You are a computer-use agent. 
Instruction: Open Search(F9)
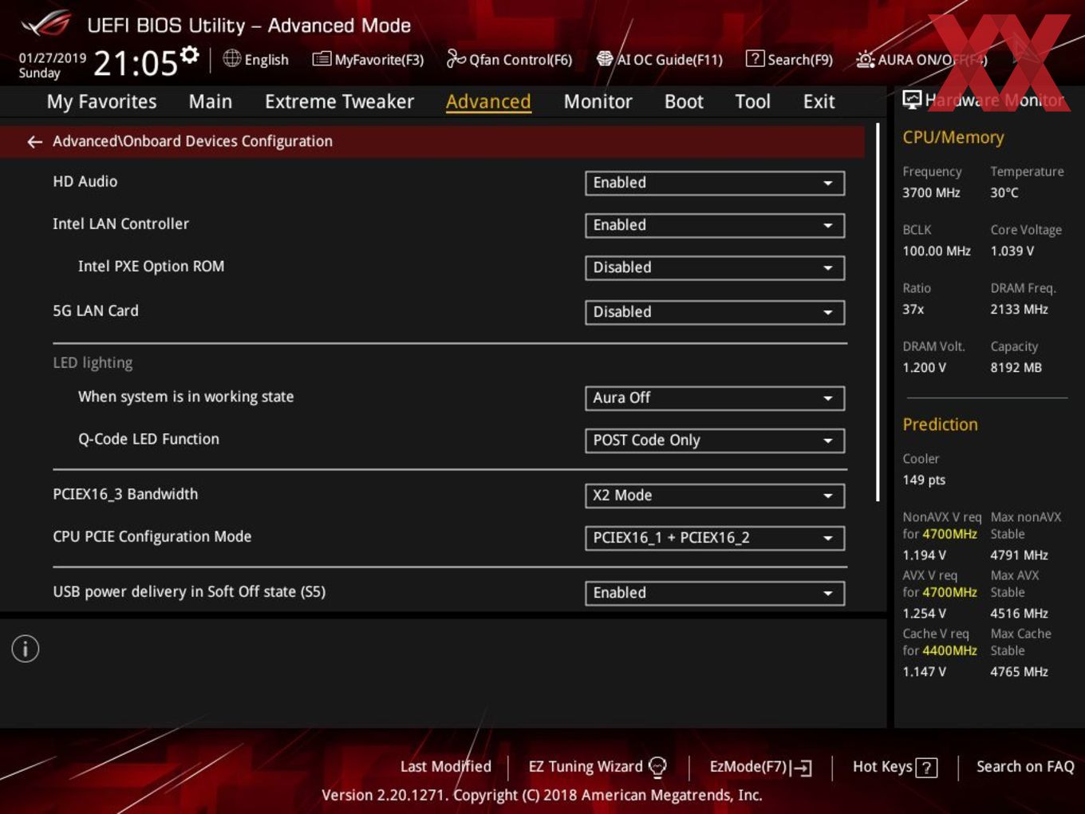click(x=789, y=60)
